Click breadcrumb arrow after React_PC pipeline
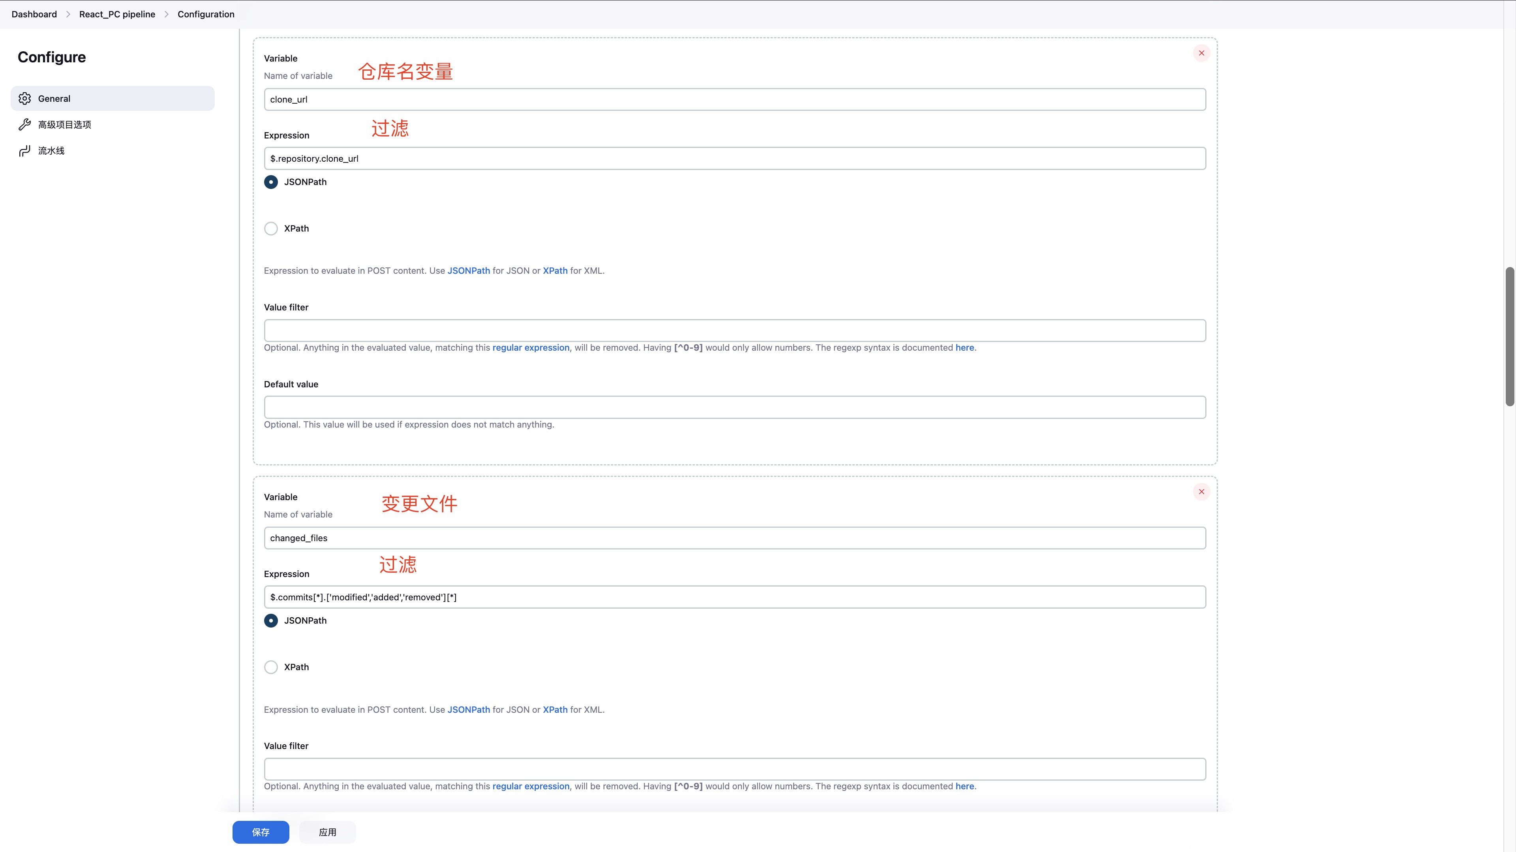Viewport: 1516px width, 852px height. point(167,14)
